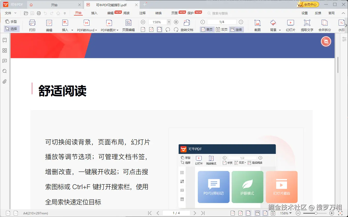The image size is (348, 217).
Task: Open the Edit (编辑) tool in ribbon
Action: pos(49,26)
